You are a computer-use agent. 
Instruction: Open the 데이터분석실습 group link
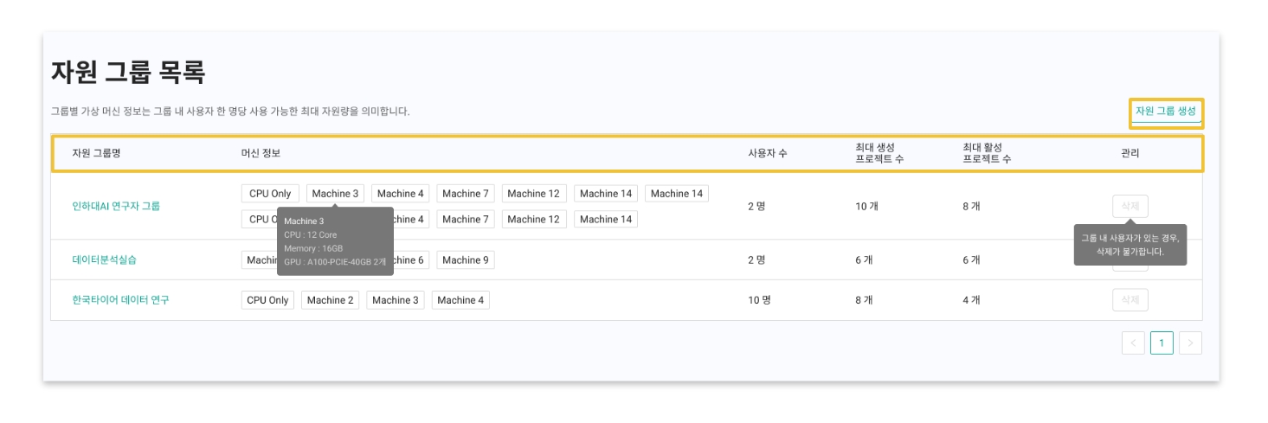(x=104, y=260)
